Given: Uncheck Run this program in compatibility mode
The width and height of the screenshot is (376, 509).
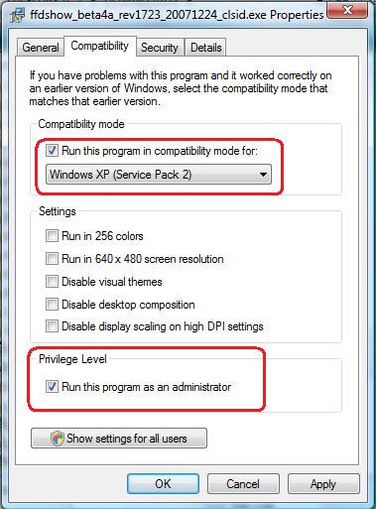Looking at the screenshot, I should (x=52, y=151).
